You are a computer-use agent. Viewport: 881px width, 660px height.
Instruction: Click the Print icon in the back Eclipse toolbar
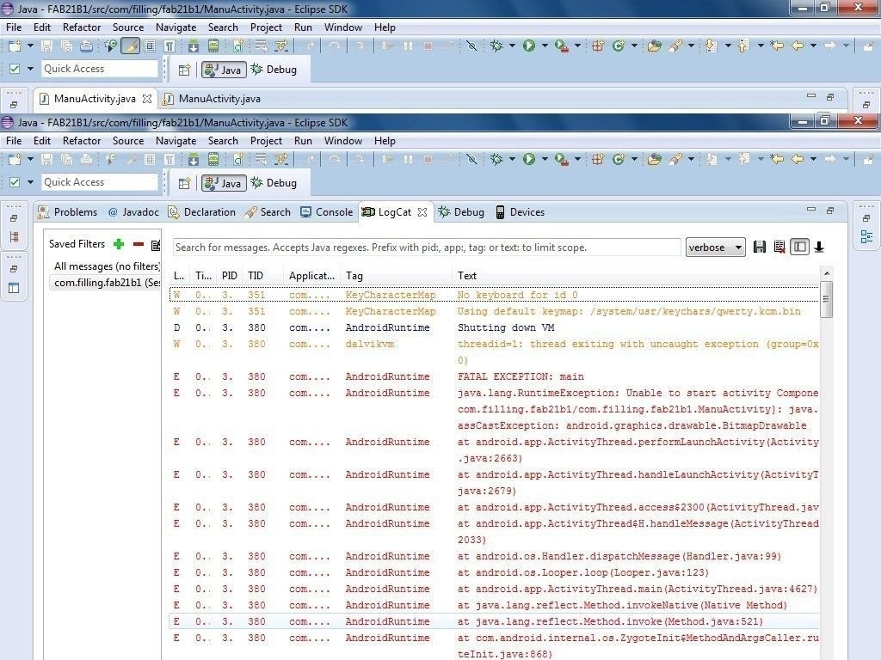tap(87, 46)
